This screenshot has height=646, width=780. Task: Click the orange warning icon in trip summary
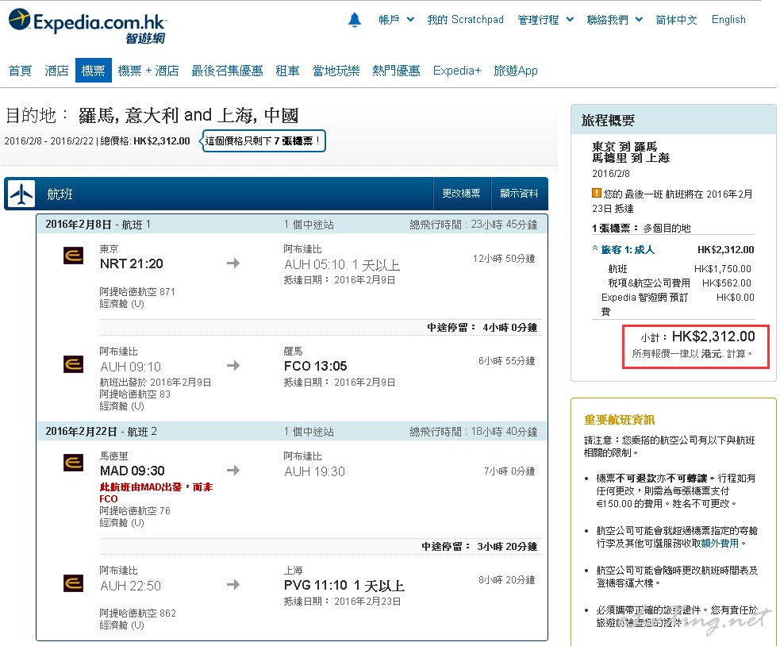pyautogui.click(x=597, y=193)
